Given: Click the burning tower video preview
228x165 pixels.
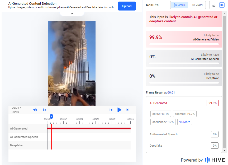Looking at the screenshot, I should click(72, 63).
